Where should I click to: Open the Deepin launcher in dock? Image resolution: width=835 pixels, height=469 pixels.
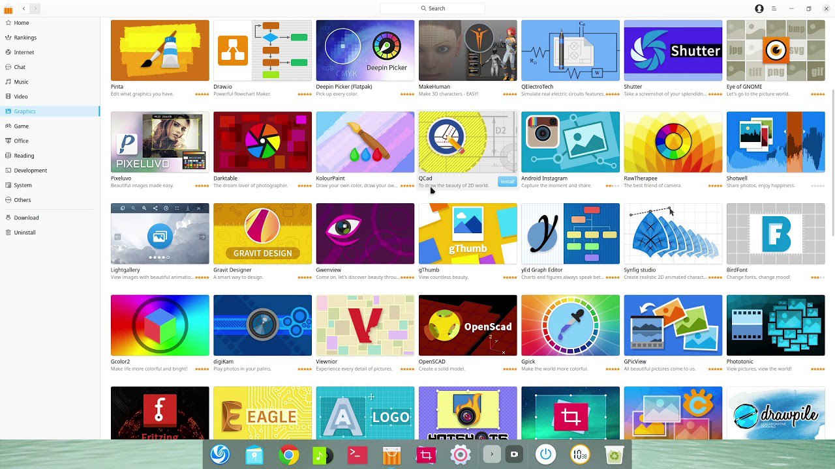pos(220,455)
